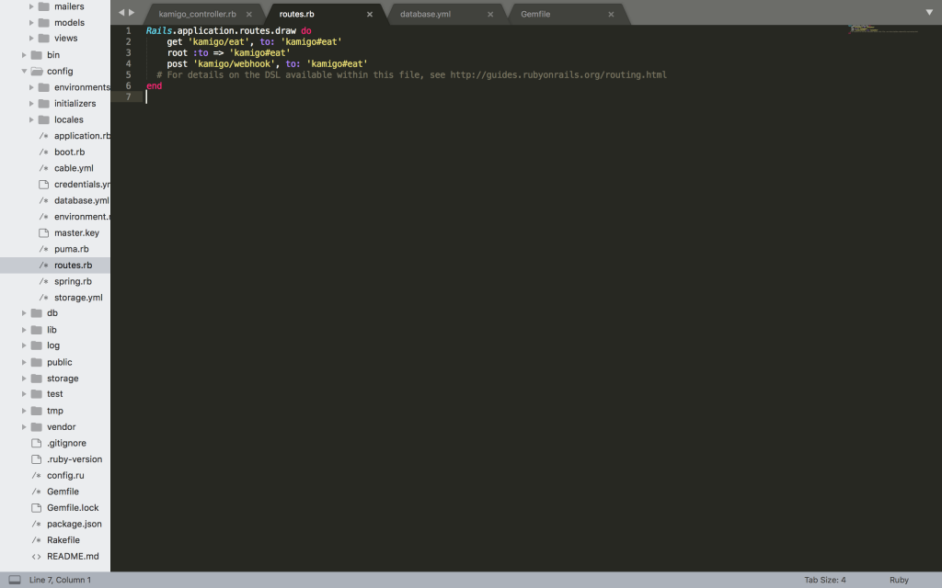Click the models folder icon

(44, 23)
